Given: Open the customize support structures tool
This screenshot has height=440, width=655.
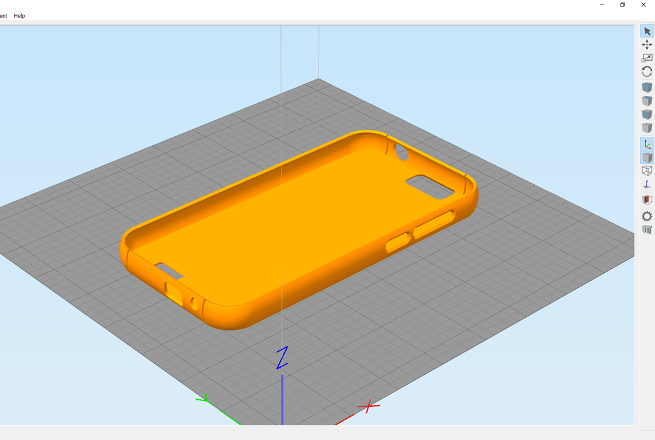Looking at the screenshot, I should pyautogui.click(x=647, y=230).
